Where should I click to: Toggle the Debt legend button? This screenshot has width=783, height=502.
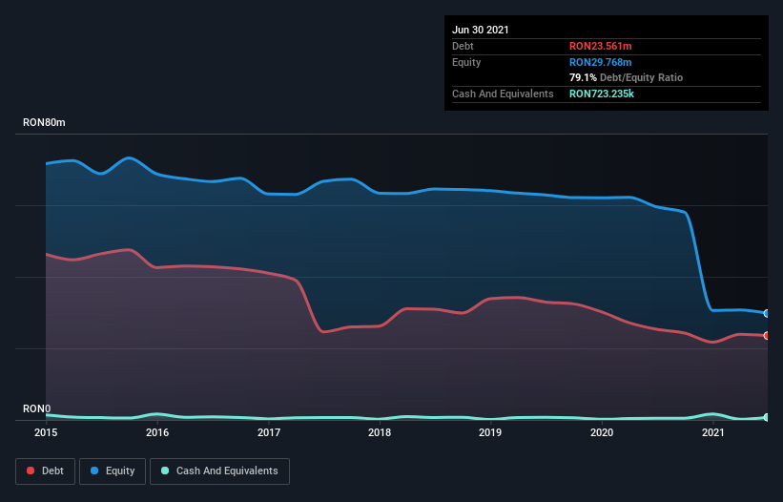46,471
